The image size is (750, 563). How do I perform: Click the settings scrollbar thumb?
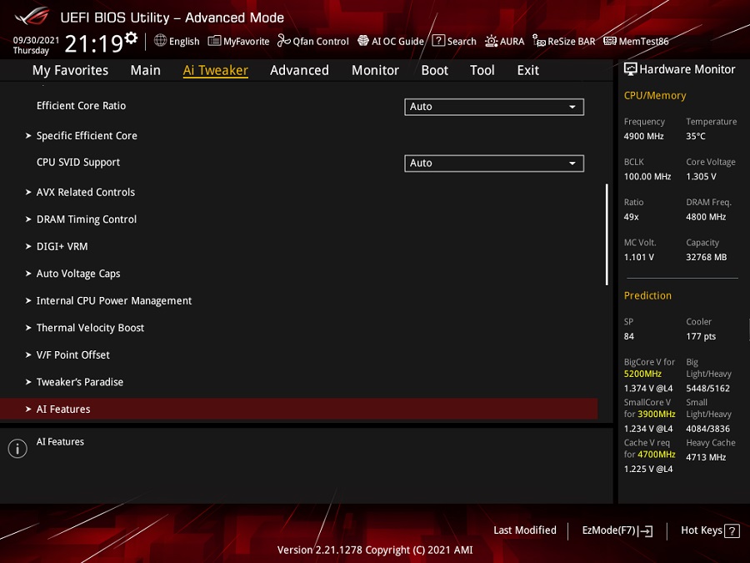point(607,234)
